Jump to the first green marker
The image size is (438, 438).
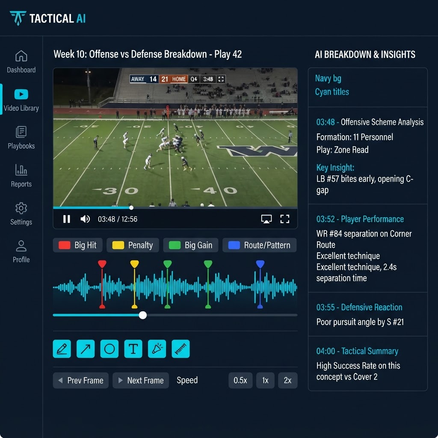tap(168, 263)
